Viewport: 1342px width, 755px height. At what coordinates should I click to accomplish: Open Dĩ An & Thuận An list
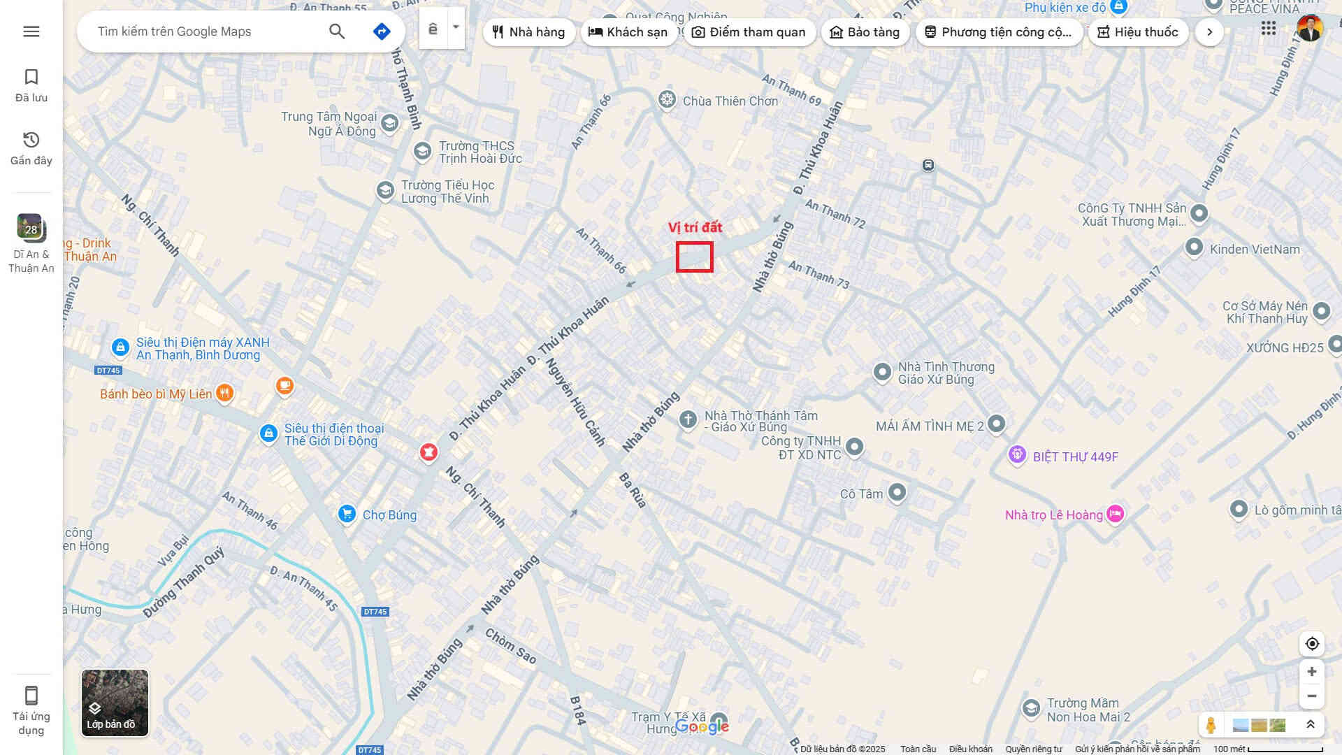[31, 243]
